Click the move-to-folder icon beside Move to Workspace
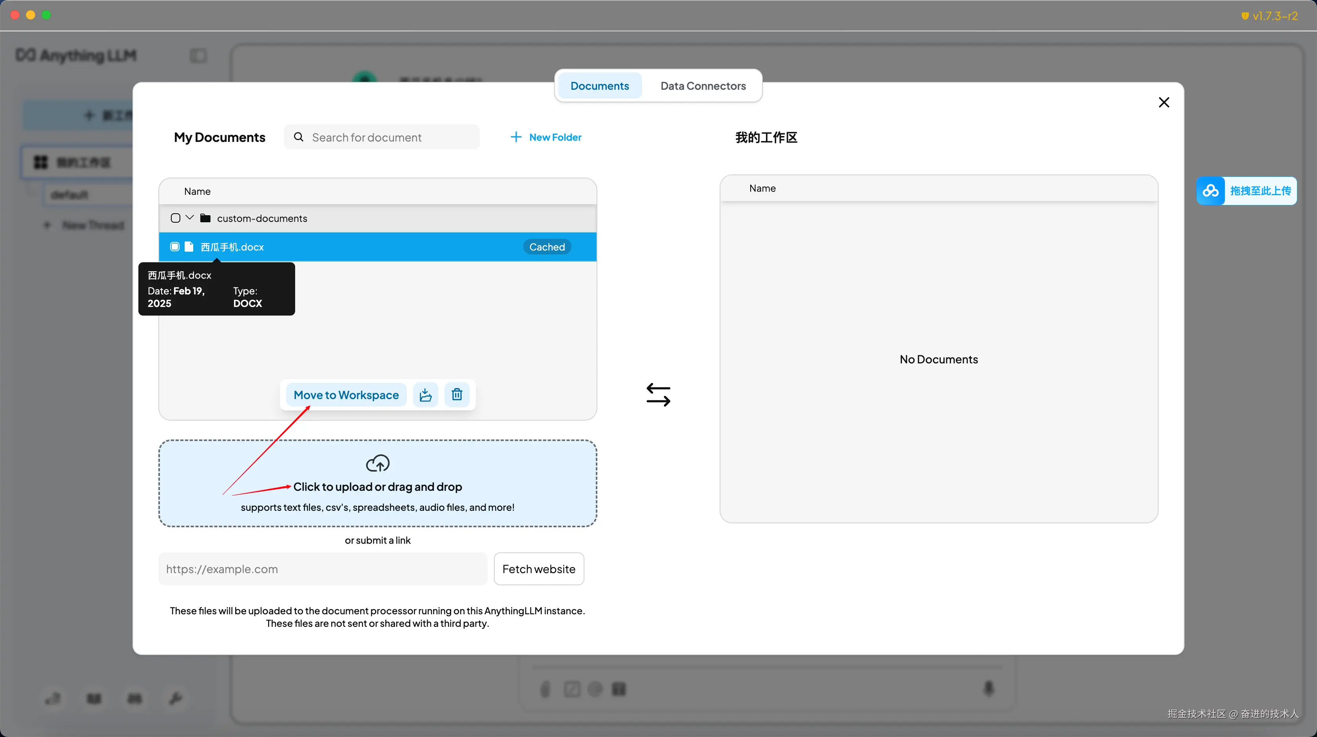This screenshot has width=1317, height=737. pos(425,394)
